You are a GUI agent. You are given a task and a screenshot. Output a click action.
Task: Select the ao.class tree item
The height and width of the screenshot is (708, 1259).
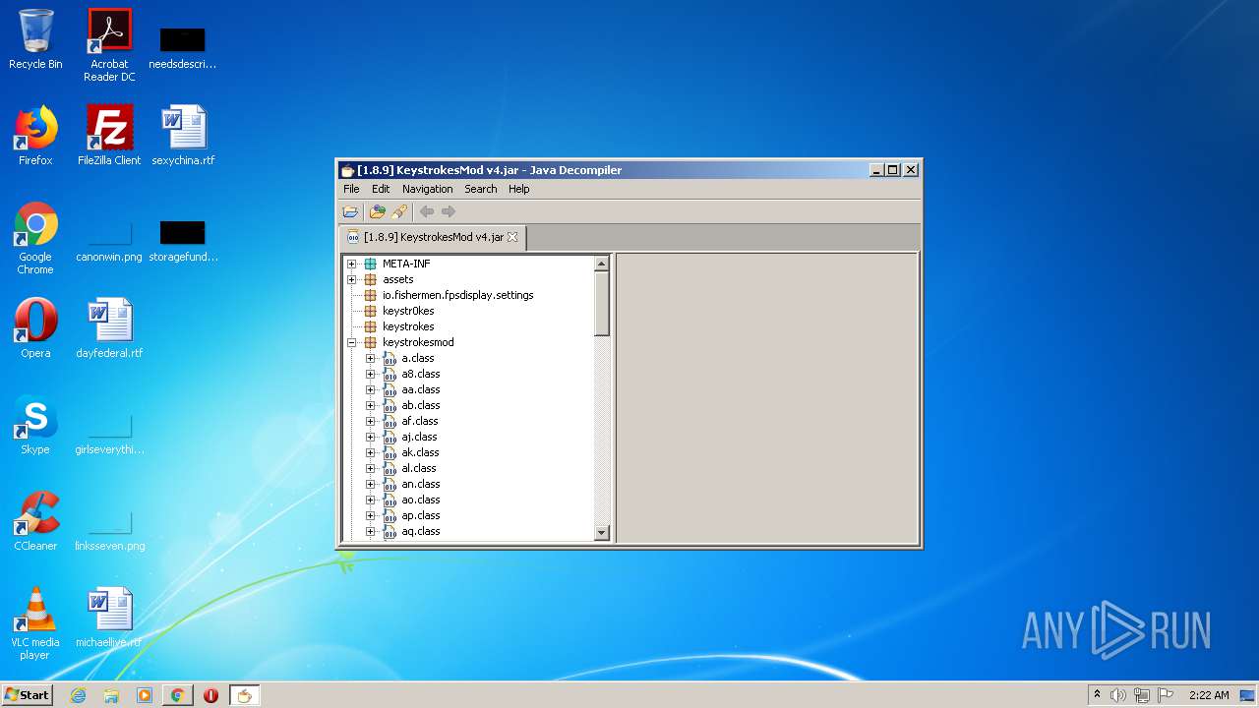[x=420, y=500]
